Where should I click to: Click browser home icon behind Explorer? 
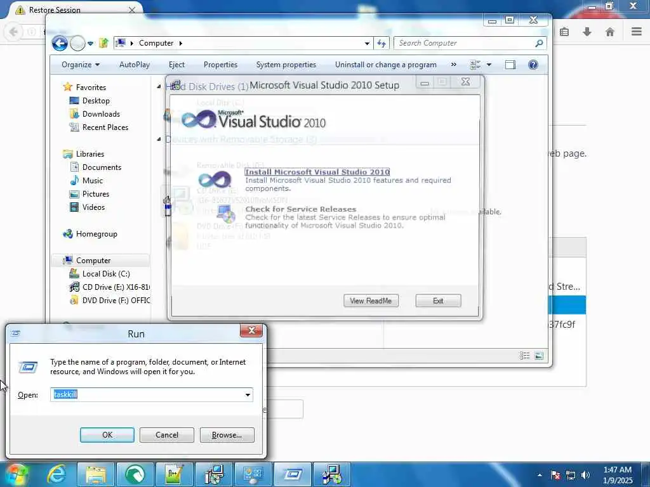click(610, 32)
